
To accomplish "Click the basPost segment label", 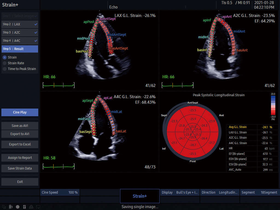I will point(82,51).
